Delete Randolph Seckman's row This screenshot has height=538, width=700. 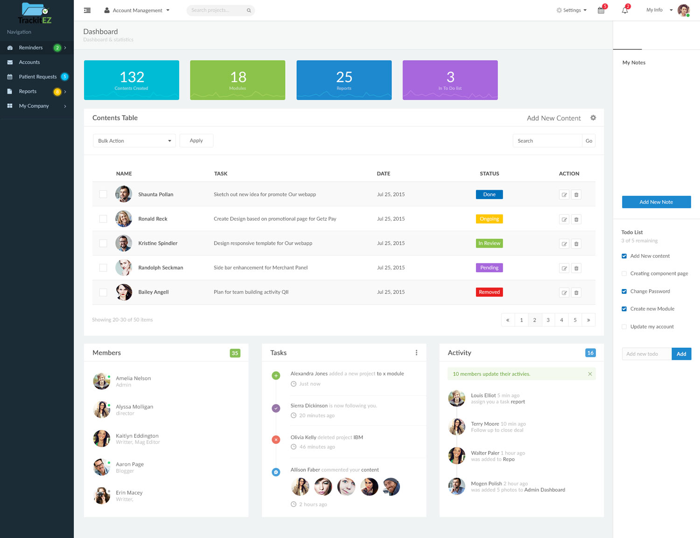click(576, 268)
